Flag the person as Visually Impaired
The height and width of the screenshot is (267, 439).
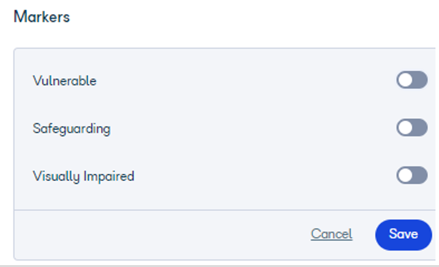pos(411,175)
